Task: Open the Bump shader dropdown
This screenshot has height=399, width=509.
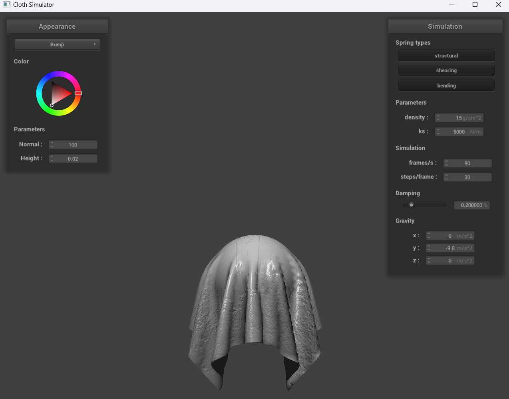Action: click(57, 44)
